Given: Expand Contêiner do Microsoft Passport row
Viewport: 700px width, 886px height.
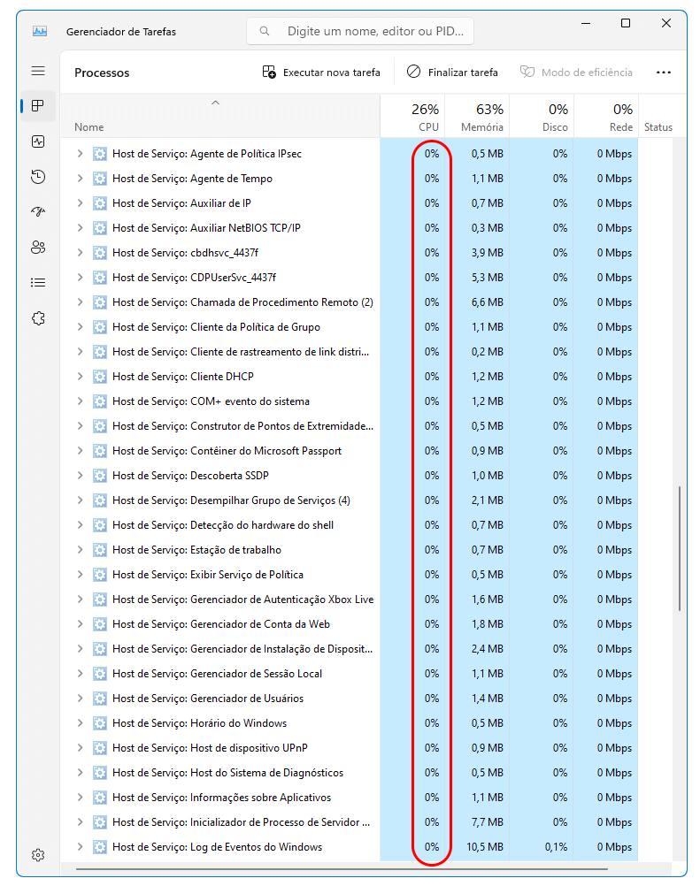Looking at the screenshot, I should coord(80,451).
